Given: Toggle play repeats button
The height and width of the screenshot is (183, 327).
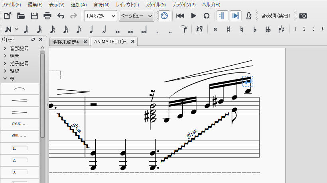Looking at the screenshot, I should click(222, 16).
